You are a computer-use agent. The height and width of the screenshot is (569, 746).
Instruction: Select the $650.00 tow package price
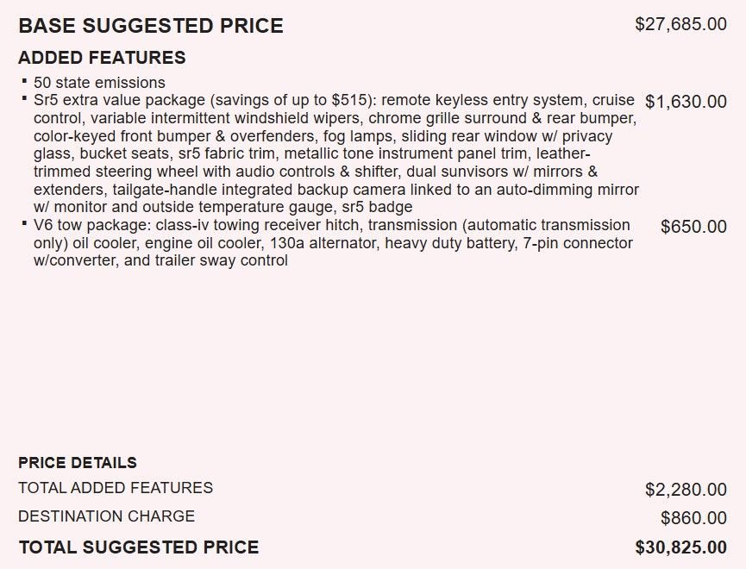pyautogui.click(x=693, y=227)
